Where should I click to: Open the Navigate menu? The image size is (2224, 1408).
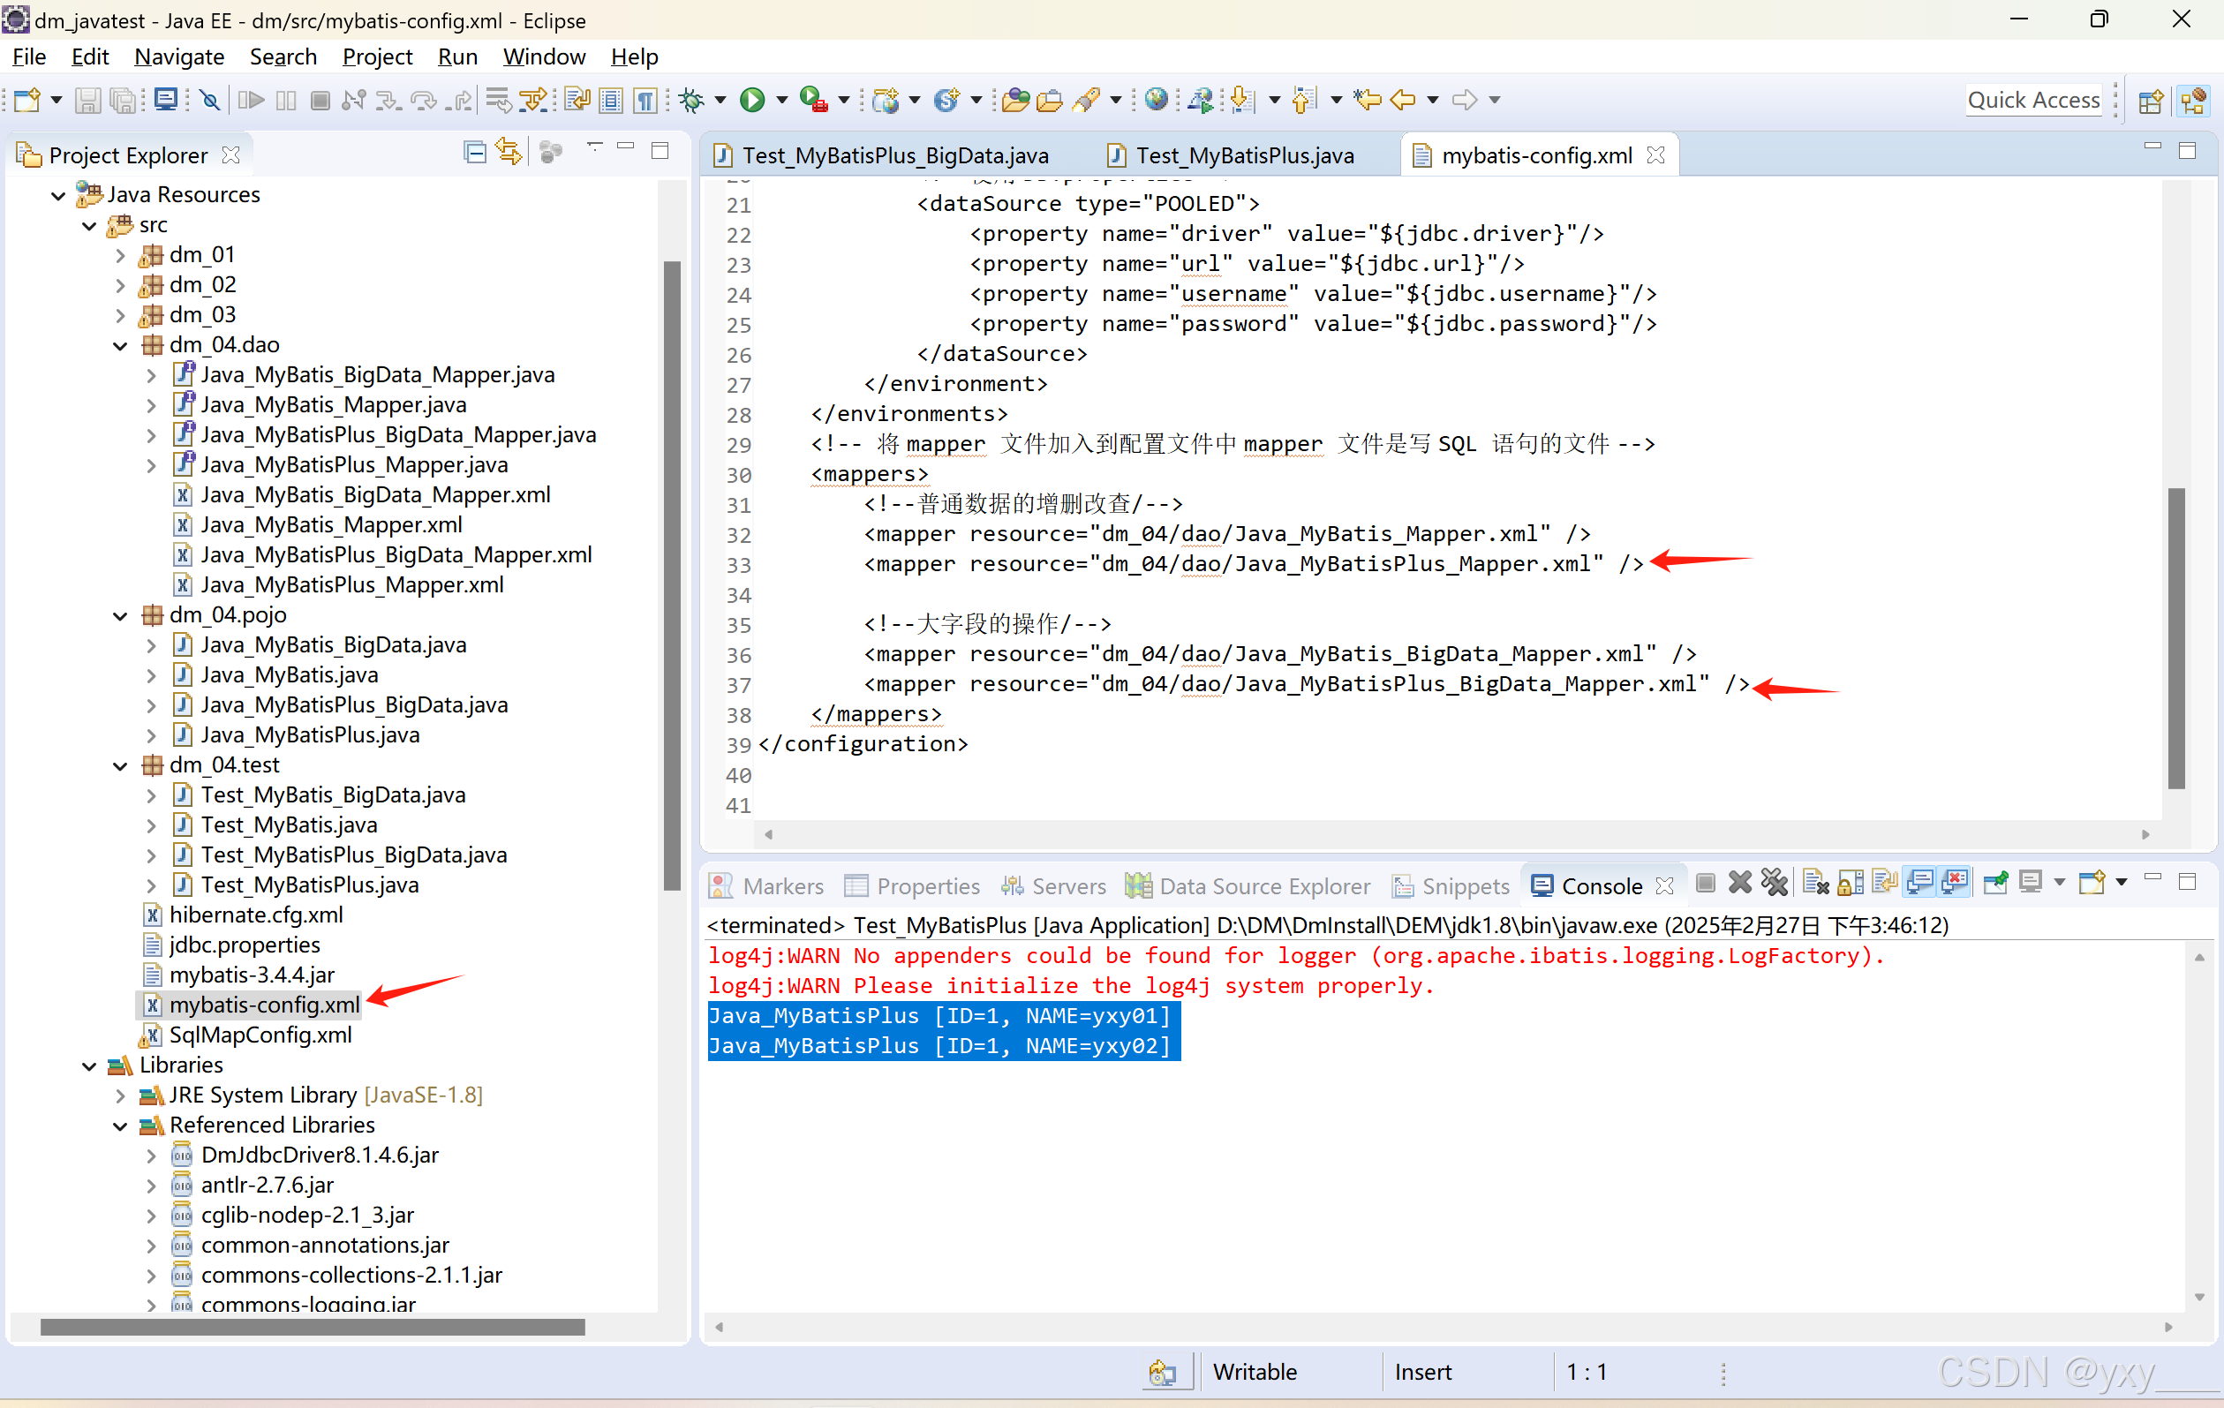point(179,57)
